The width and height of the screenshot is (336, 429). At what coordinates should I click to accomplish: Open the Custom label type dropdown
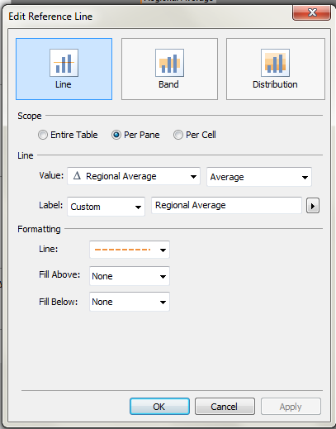106,207
